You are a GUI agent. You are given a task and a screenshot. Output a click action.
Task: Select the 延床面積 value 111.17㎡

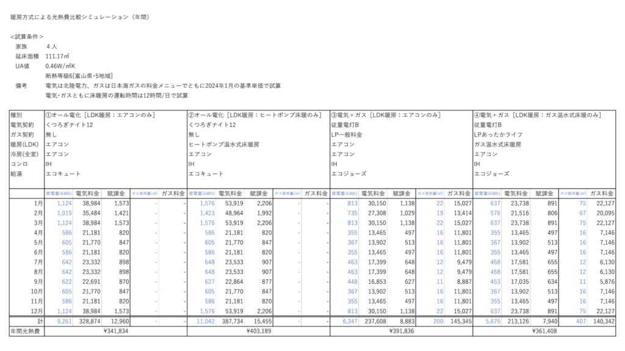(x=57, y=56)
